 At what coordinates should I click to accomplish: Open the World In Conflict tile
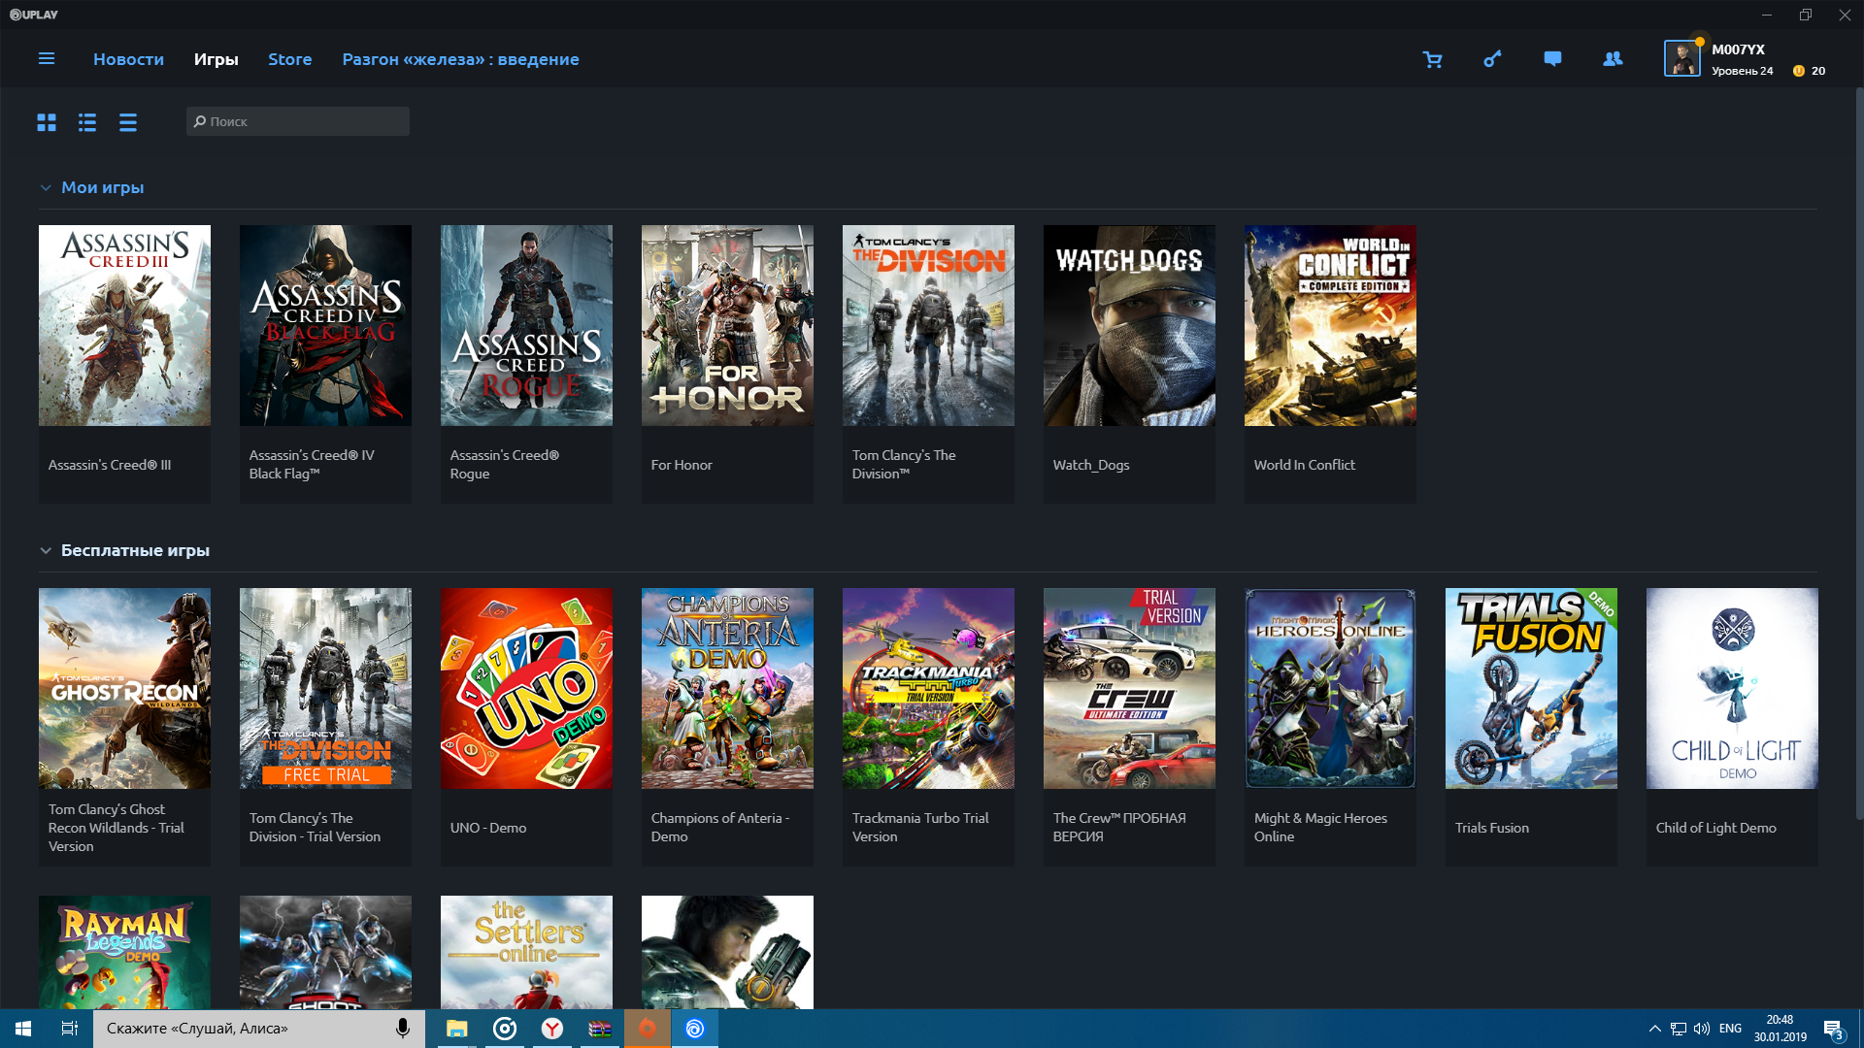(x=1330, y=364)
